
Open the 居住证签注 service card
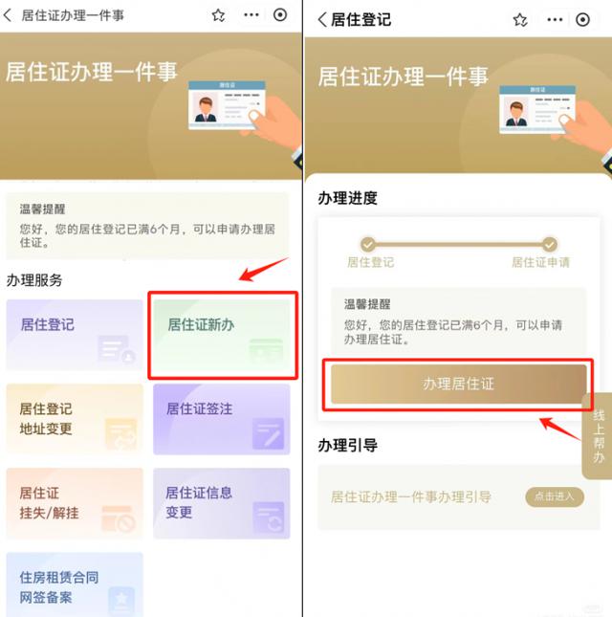point(222,419)
